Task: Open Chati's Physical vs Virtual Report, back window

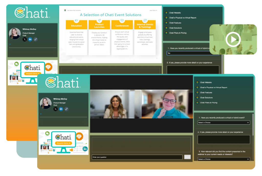Action: click(183, 18)
